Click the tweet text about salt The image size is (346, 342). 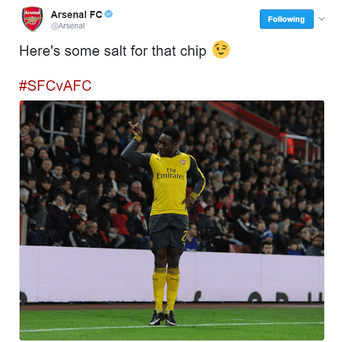tap(113, 51)
